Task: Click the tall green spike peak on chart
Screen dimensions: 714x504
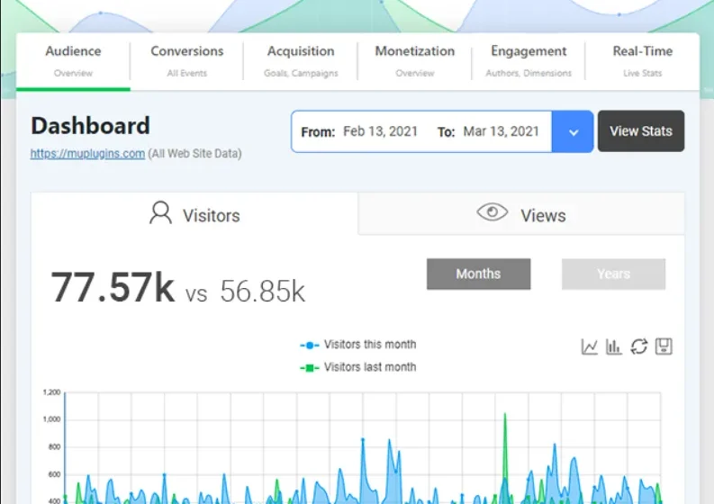Action: 504,414
